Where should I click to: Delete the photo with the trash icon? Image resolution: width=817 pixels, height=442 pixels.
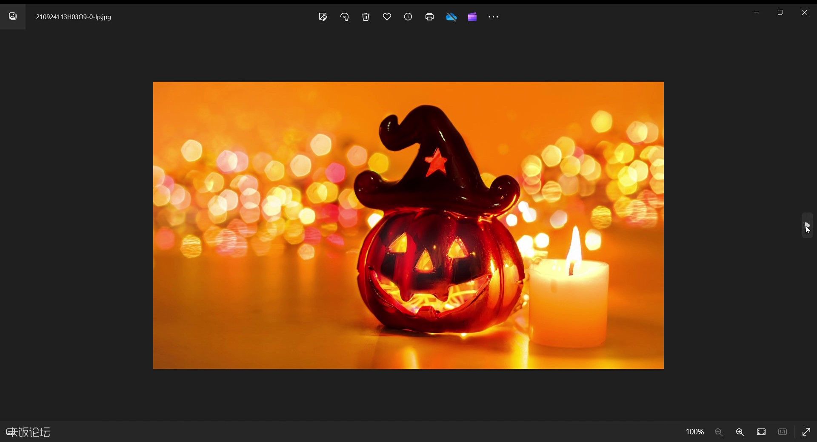pos(366,17)
